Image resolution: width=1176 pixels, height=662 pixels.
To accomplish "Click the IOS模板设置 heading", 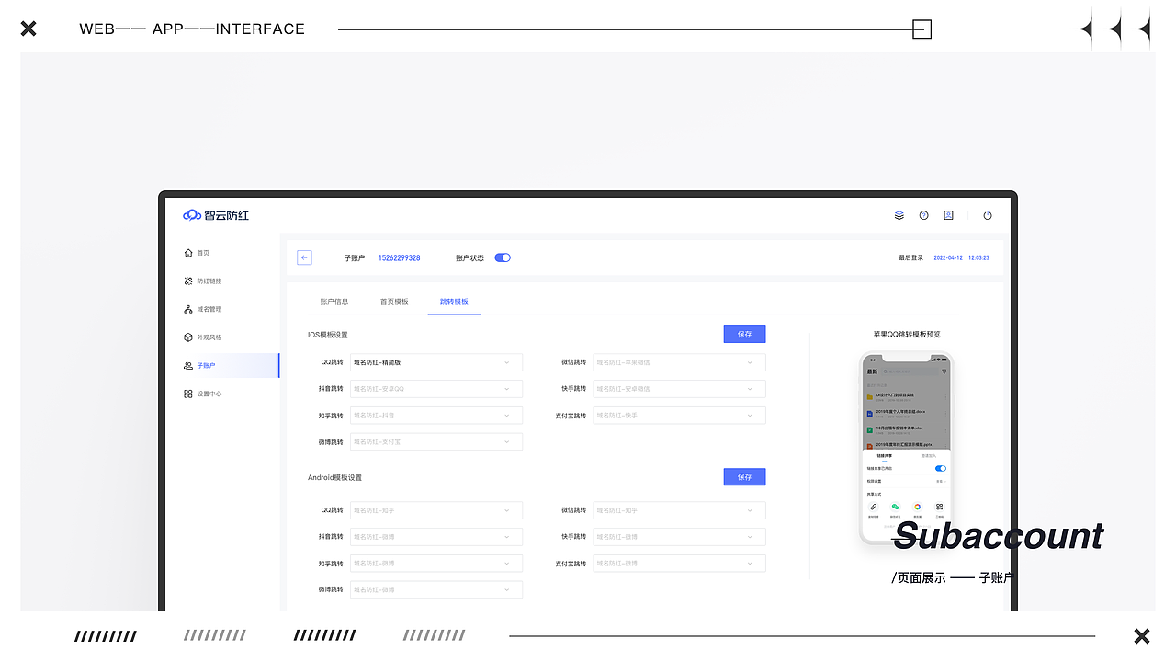I will tap(328, 335).
